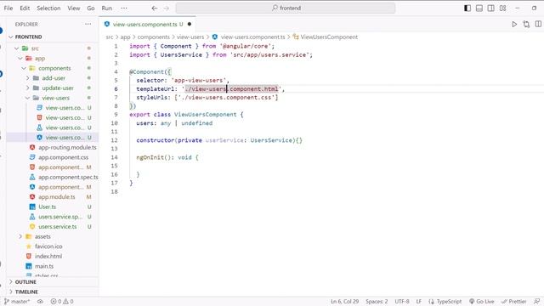Go back with the left arrow
Screen dimensions: 544x306
pos(155,8)
